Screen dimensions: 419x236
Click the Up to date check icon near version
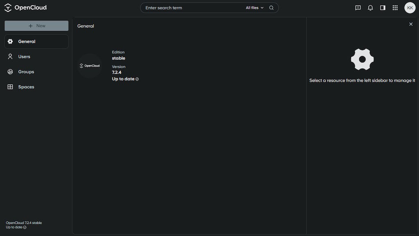pyautogui.click(x=137, y=79)
